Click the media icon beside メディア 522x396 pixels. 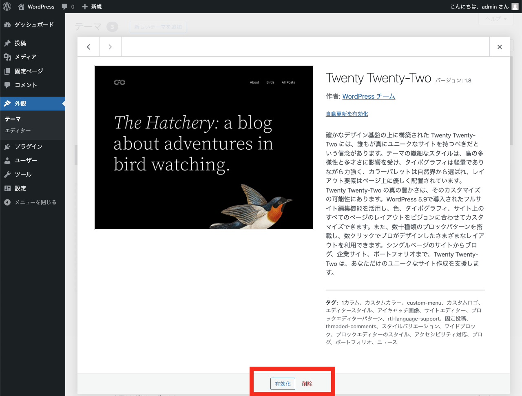click(x=7, y=57)
